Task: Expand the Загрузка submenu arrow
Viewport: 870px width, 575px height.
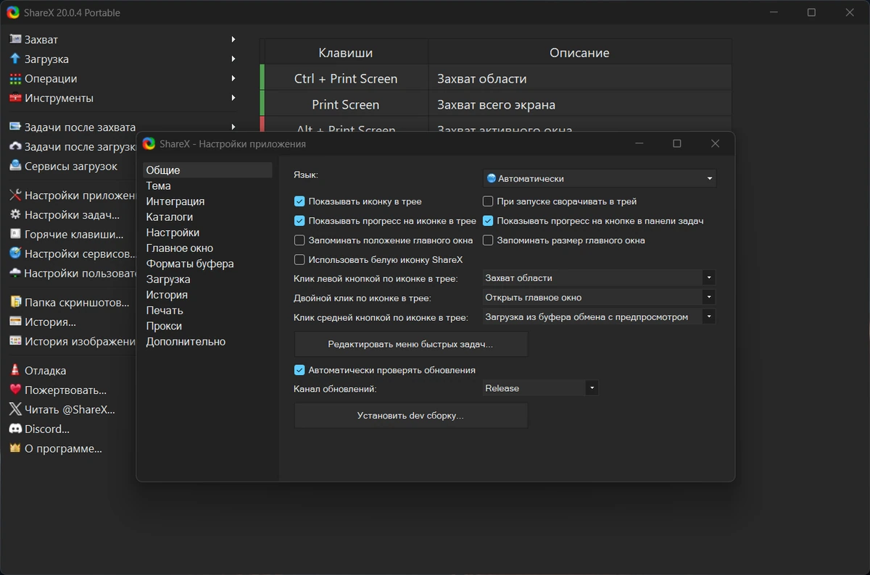Action: [x=233, y=59]
